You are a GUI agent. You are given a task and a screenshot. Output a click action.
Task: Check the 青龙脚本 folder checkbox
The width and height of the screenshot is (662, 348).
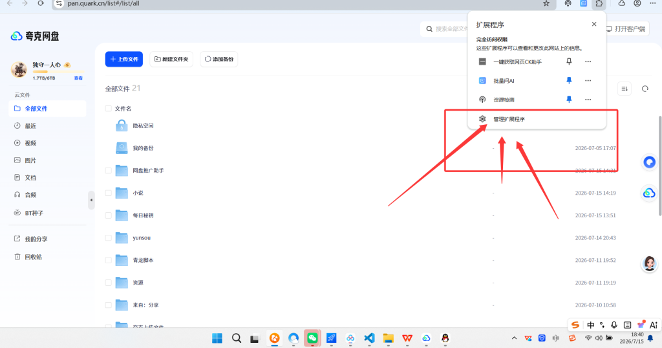point(109,260)
